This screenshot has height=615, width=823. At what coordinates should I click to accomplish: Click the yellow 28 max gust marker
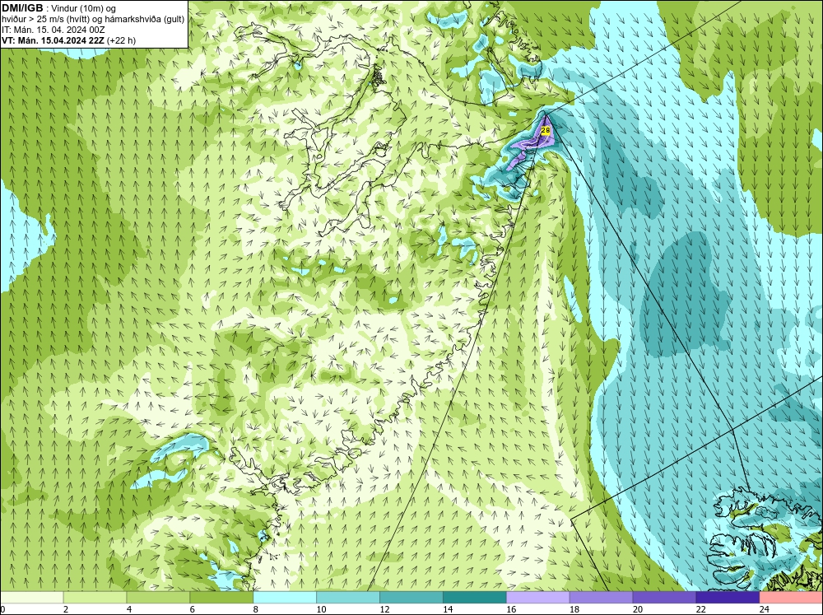(x=546, y=130)
